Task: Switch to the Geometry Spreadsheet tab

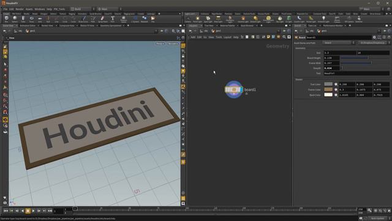Action: (111, 26)
